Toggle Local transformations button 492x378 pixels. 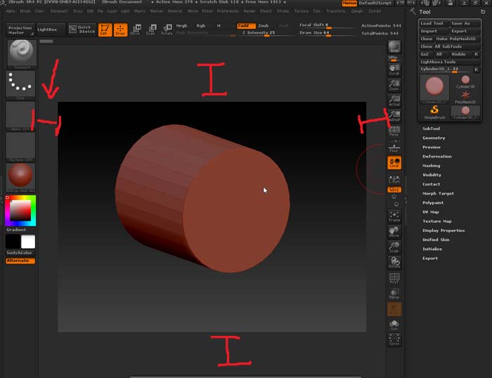pyautogui.click(x=394, y=163)
